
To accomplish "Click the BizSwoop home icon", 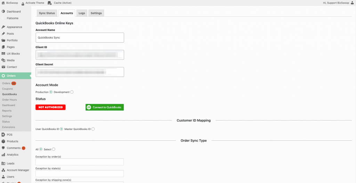I will pos(3,3).
